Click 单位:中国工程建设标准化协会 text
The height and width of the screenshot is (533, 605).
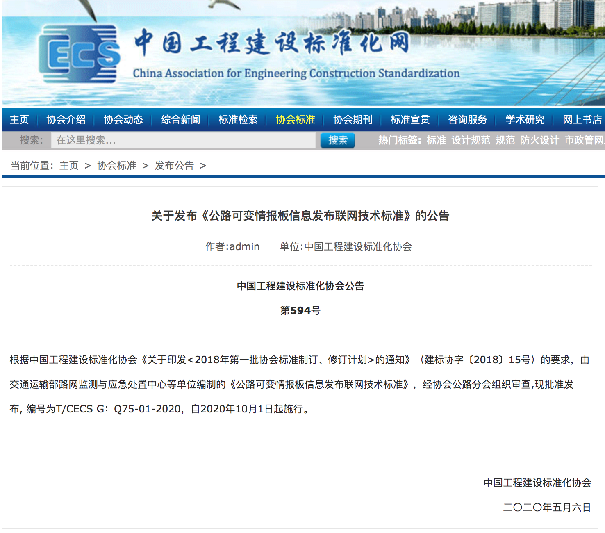[346, 246]
